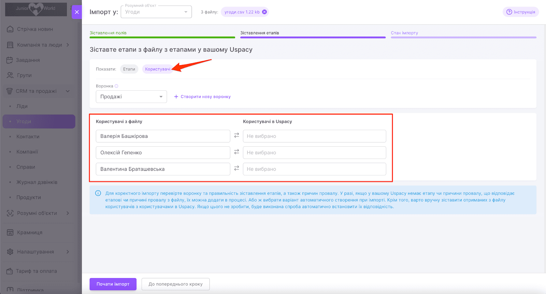The width and height of the screenshot is (546, 294).
Task: Open Стрічка новин in the sidebar
Action: (x=35, y=29)
